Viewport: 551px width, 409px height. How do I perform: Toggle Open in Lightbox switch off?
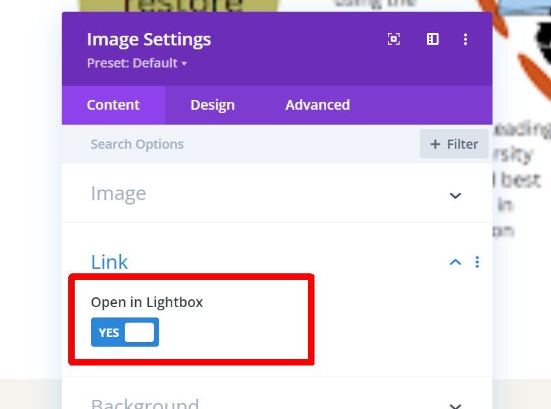125,332
